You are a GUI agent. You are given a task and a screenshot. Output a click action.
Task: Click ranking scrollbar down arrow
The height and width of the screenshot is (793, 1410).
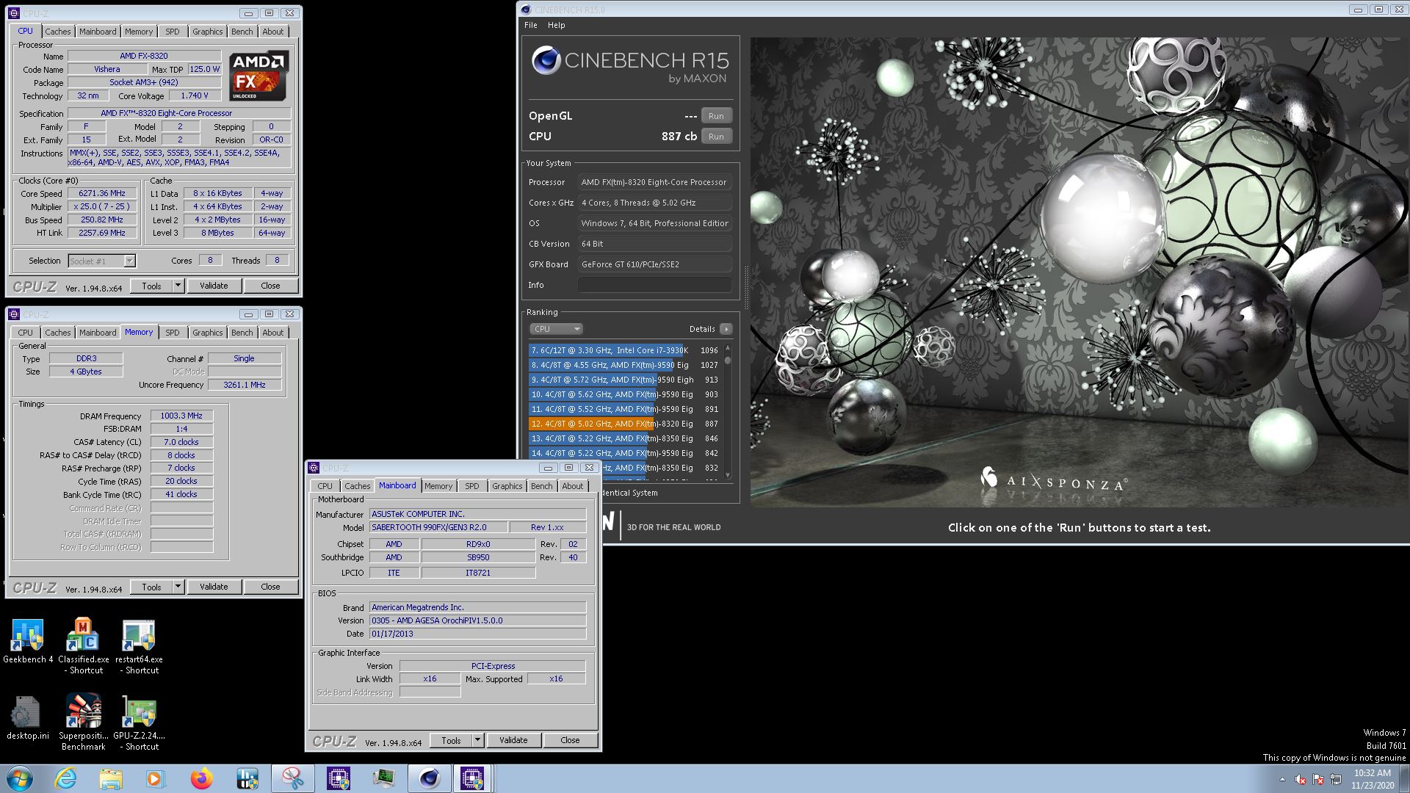(728, 475)
